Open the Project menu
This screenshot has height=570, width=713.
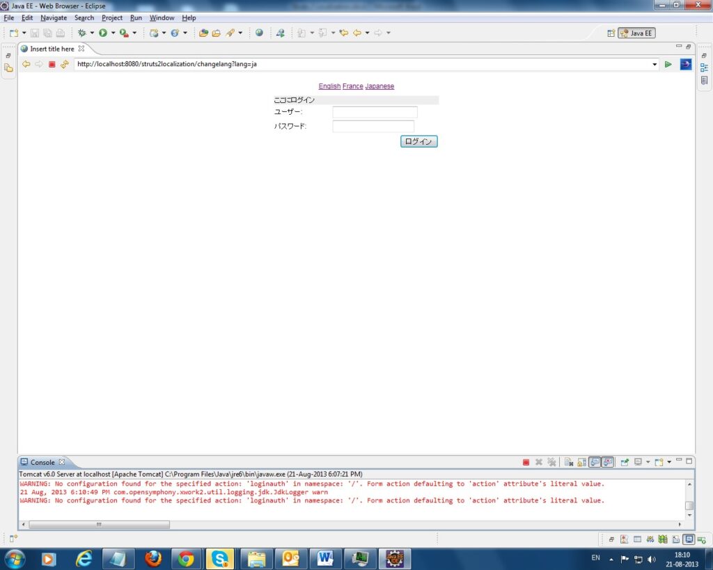click(x=111, y=17)
